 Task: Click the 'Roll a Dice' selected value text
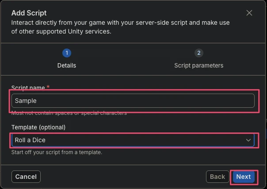point(30,140)
